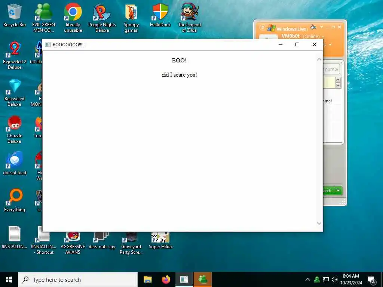
Task: Click the green Search button in Messenger
Action: [329, 191]
